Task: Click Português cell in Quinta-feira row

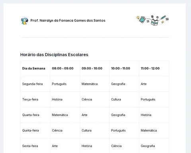Action: (118, 130)
